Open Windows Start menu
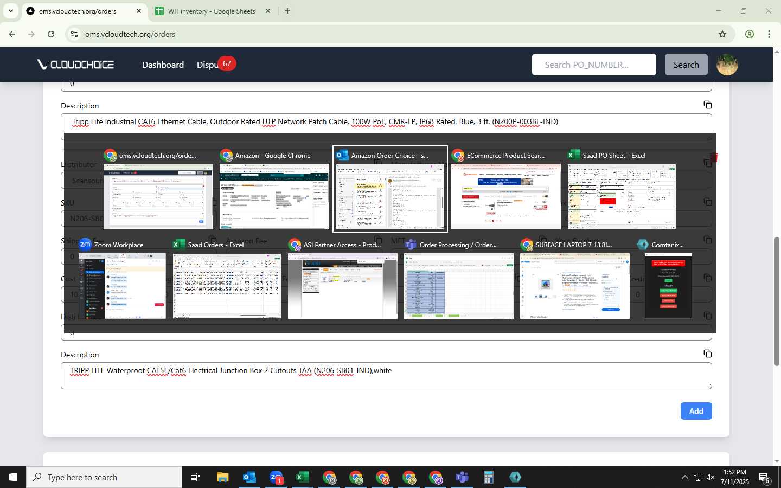Viewport: 781px width, 488px height. point(13,477)
